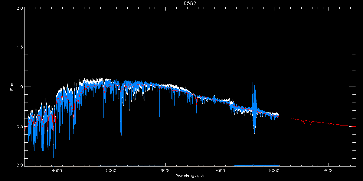Click y-axis tick label 0.0
363x181 pixels.
20,165
